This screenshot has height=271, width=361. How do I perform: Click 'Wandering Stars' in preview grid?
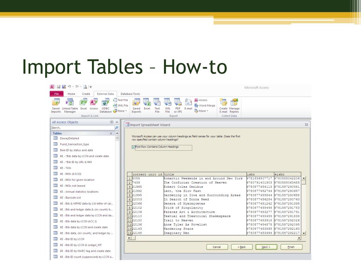178,229
